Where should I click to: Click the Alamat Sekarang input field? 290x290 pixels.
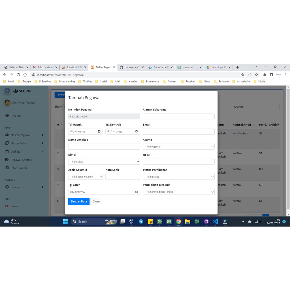pos(178,116)
